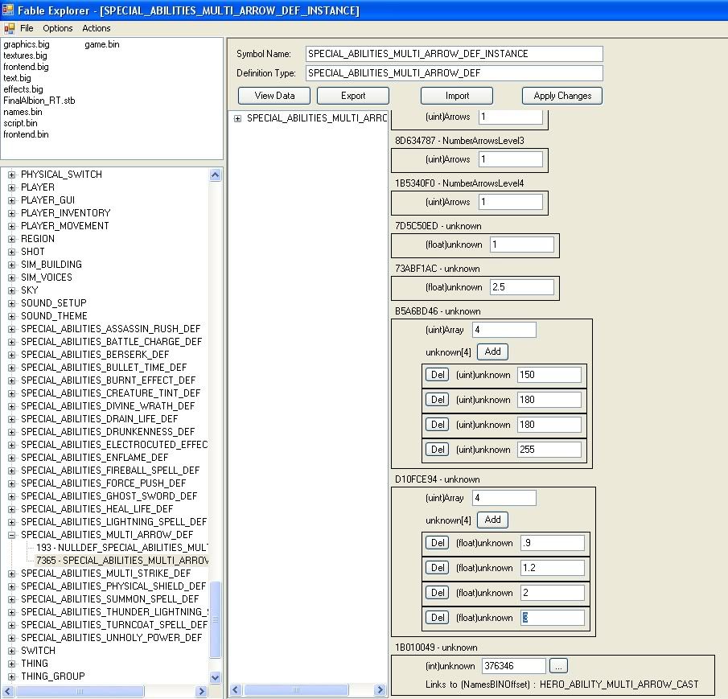Click the Fable Explorer app icon in the menu bar

click(10, 28)
